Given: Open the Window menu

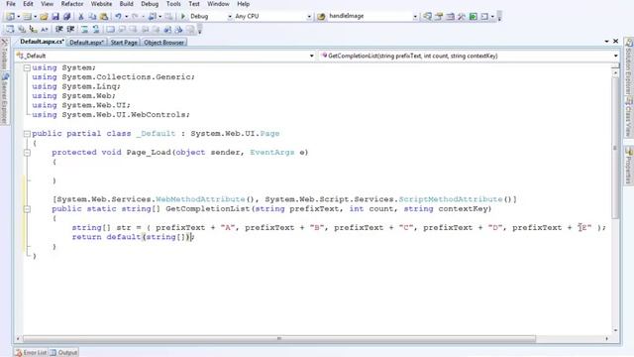Looking at the screenshot, I should 218,4.
